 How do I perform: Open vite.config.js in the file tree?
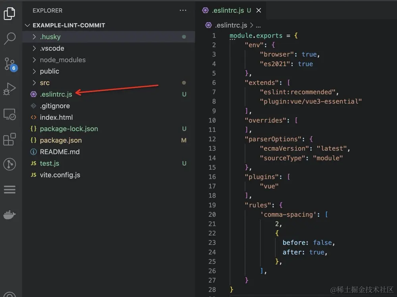click(60, 175)
